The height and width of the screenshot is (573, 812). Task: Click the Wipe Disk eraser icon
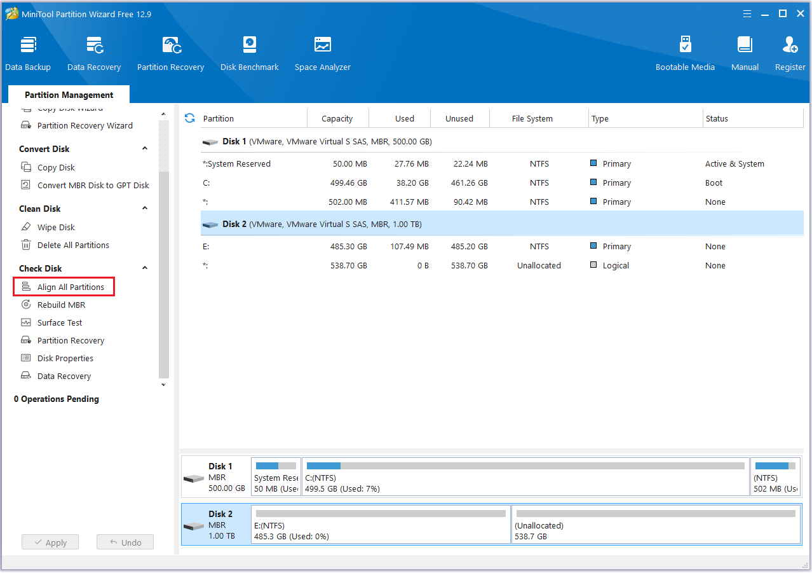[x=26, y=227]
